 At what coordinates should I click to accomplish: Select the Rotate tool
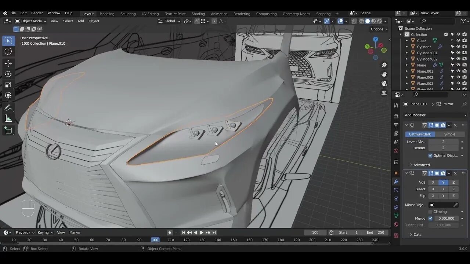pyautogui.click(x=8, y=74)
